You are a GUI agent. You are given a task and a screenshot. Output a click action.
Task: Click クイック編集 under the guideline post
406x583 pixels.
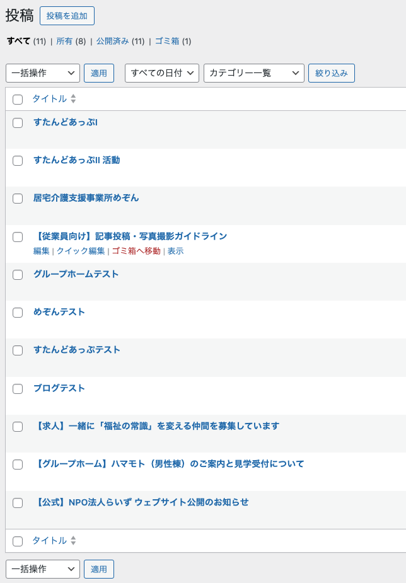(x=81, y=251)
